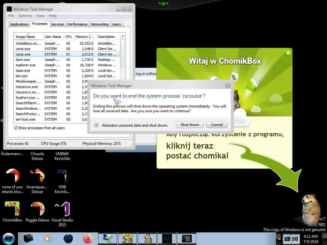This screenshot has width=327, height=245.
Task: Select the lsass.exe process row
Action: point(67,71)
